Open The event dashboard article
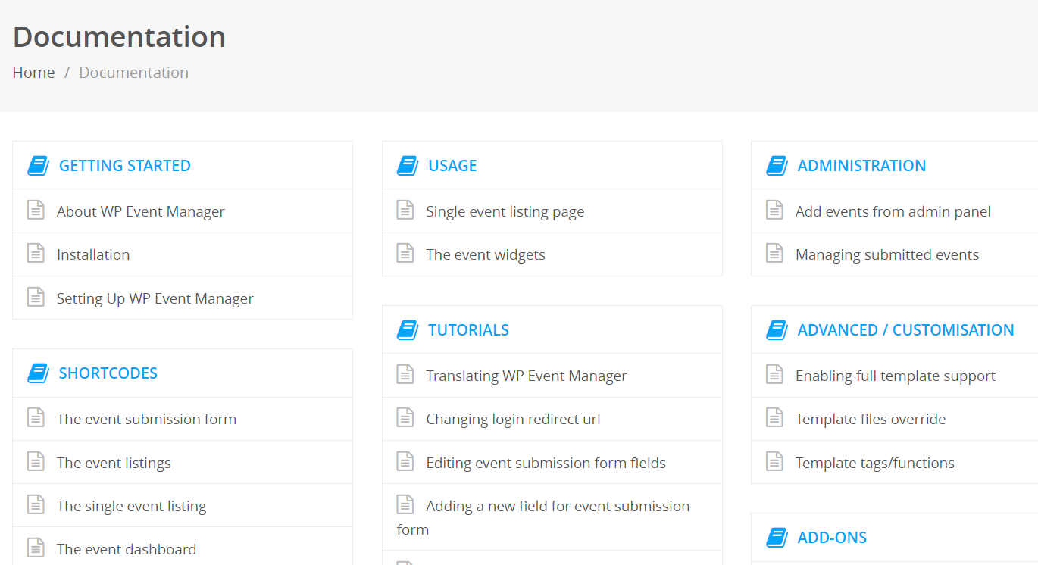 coord(127,549)
